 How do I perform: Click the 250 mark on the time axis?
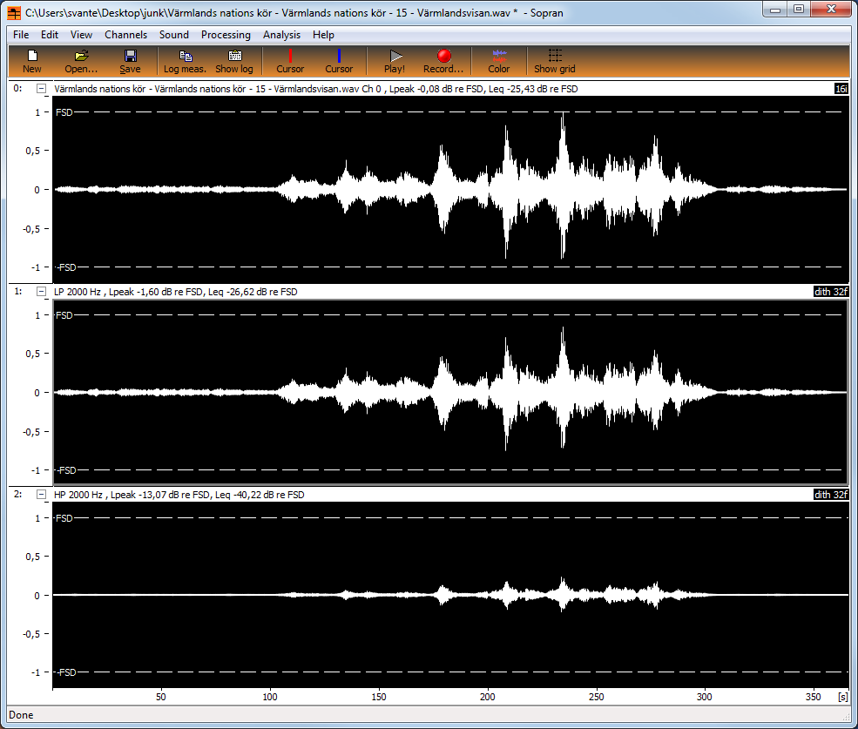[597, 697]
